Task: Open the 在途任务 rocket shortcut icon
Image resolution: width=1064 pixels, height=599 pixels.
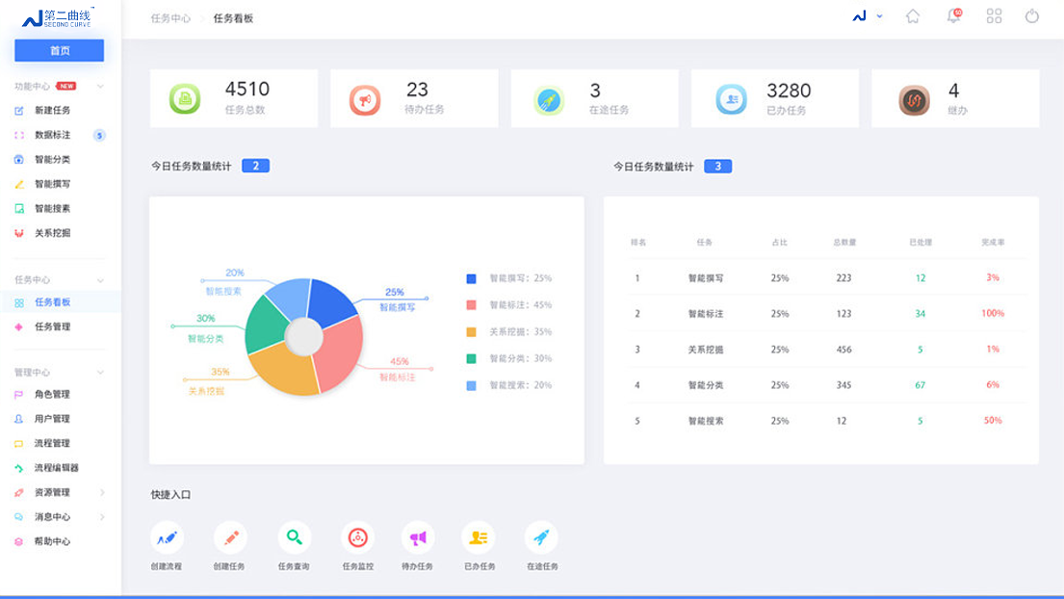Action: [541, 537]
